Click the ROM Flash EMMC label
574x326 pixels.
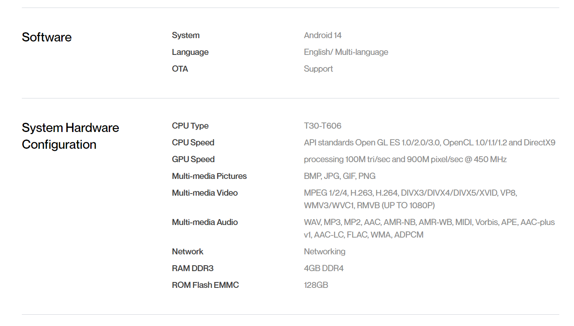tap(205, 285)
